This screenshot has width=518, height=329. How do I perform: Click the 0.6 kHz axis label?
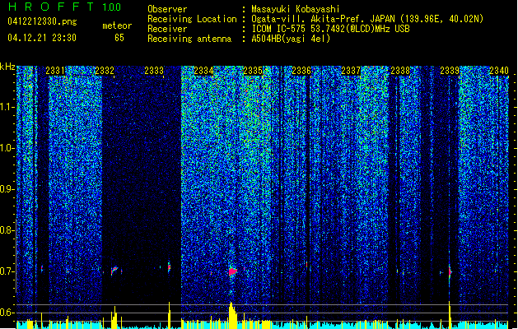pyautogui.click(x=7, y=313)
